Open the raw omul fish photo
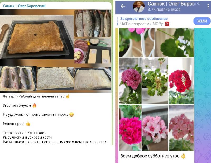This screenshot has height=163, width=211. [93, 23]
